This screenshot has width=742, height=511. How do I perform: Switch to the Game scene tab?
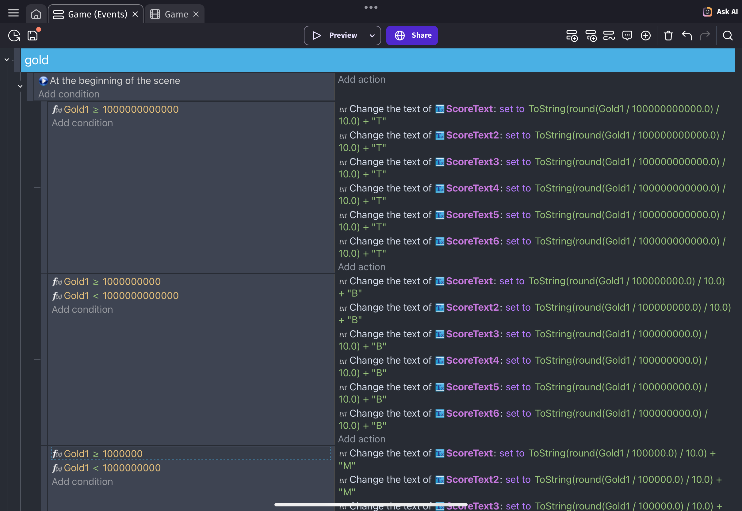point(176,14)
